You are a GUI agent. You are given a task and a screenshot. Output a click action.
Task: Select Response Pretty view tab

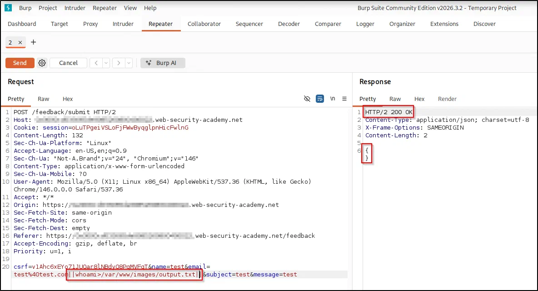click(368, 99)
